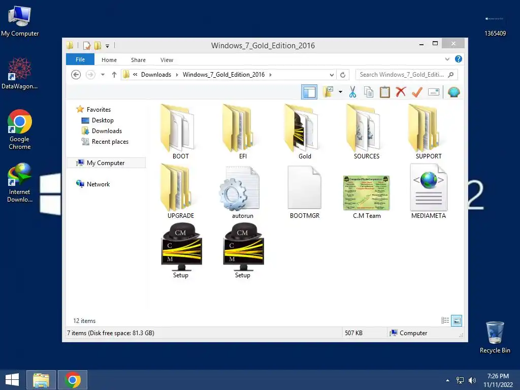Screen dimensions: 520x390
Task: Click the Paste clipboard icon
Action: click(x=385, y=92)
